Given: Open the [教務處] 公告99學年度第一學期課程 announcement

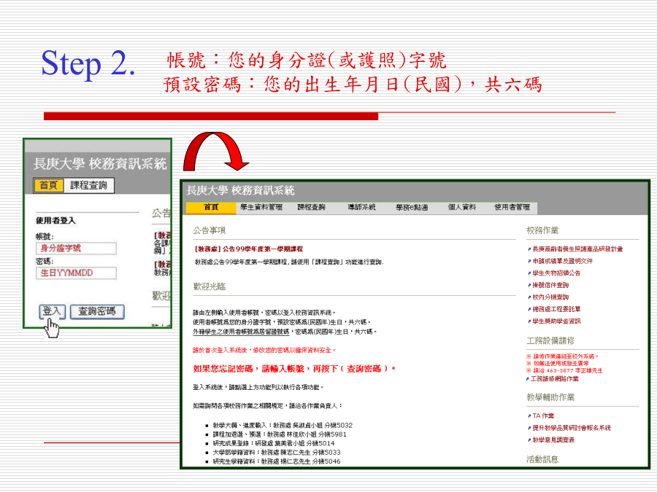Looking at the screenshot, I should (x=248, y=249).
